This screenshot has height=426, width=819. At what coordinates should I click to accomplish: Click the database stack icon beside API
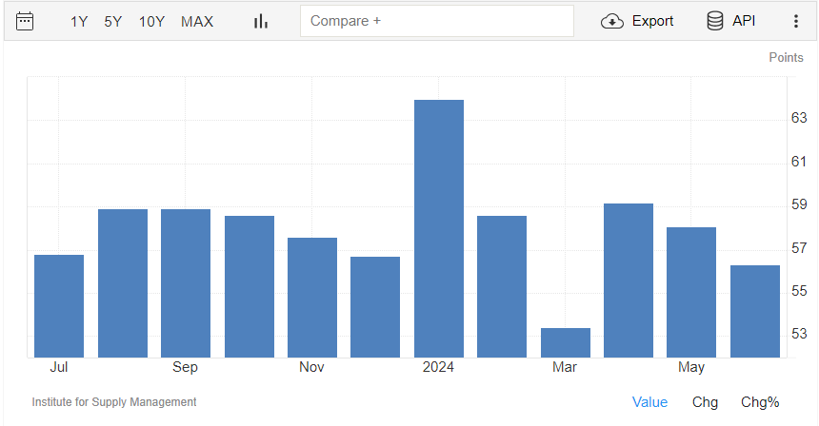pos(715,21)
